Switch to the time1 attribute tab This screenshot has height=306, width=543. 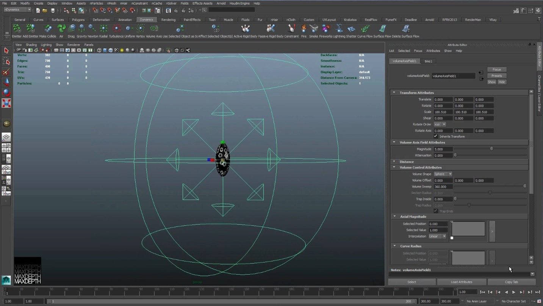pos(428,61)
